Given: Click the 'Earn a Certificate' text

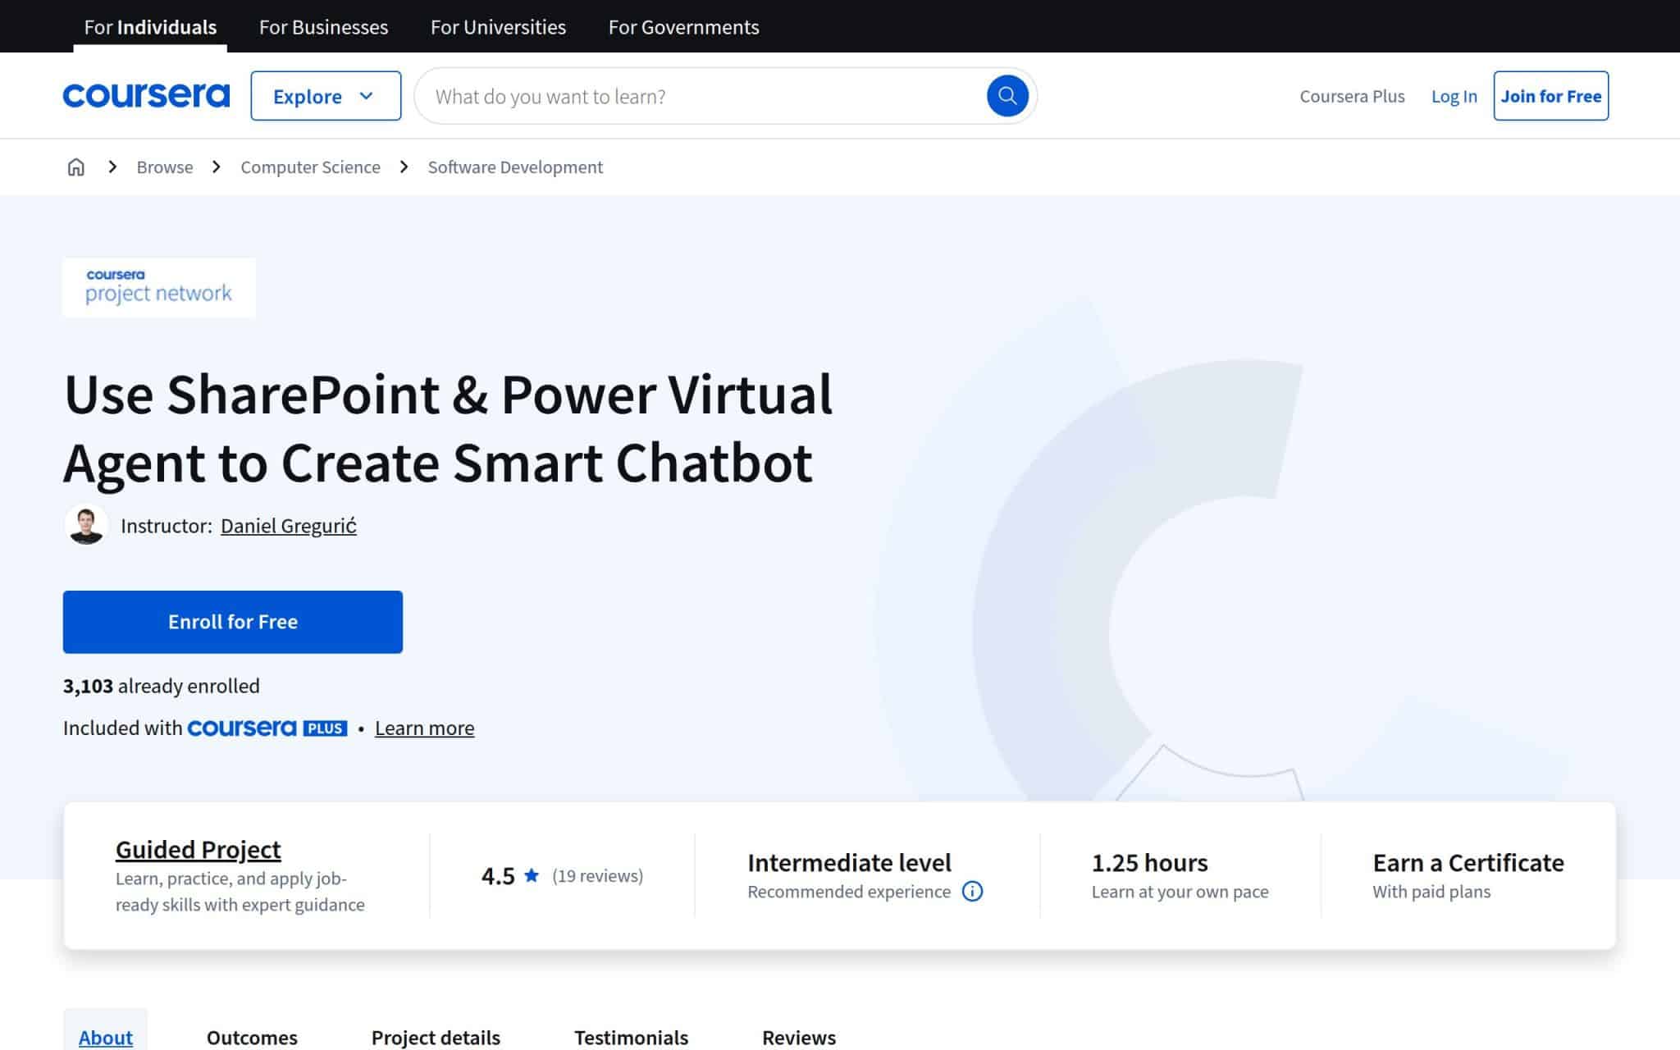Looking at the screenshot, I should coord(1468,863).
